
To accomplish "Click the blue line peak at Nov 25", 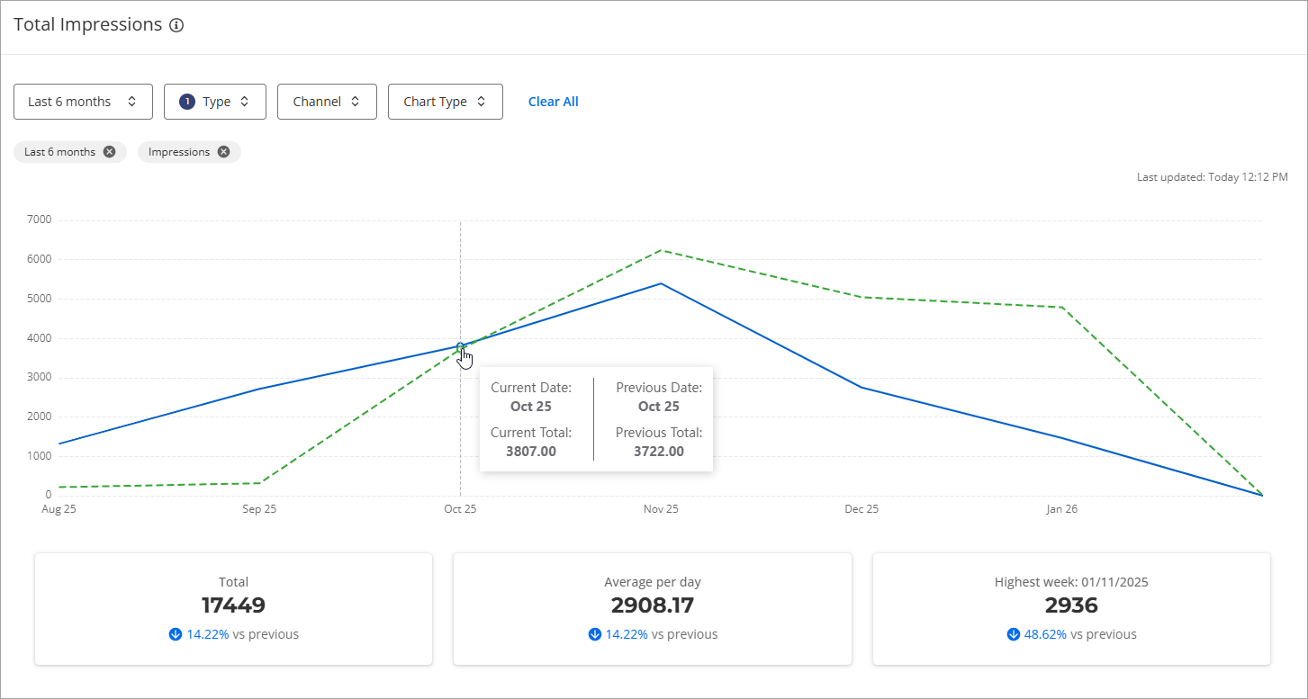I will coord(661,283).
